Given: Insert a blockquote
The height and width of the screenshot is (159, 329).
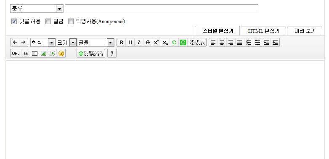Looking at the screenshot, I should 26,54.
